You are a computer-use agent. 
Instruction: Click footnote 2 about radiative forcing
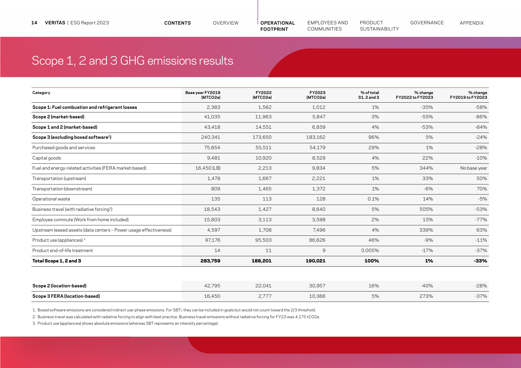click(x=176, y=317)
